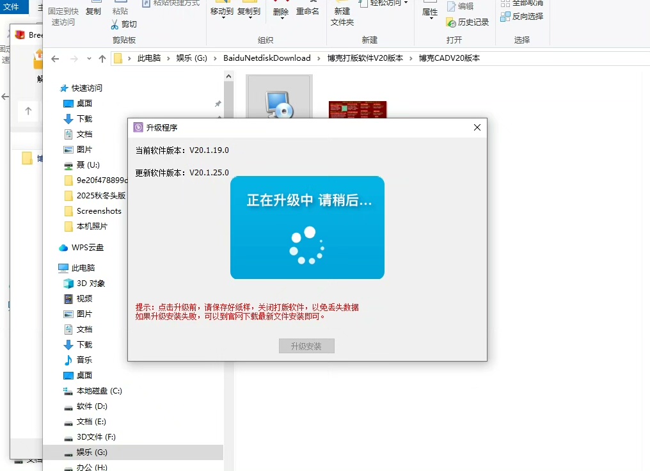Click the up arrow in the background window

[x=28, y=111]
